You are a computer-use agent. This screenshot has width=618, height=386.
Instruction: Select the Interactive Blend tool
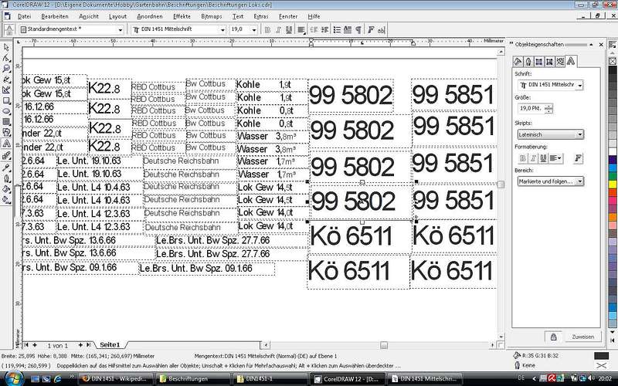click(6, 157)
